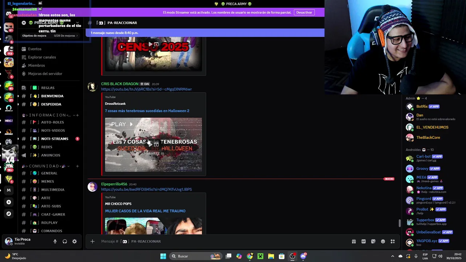Open Windows Start menu
Screen dimensions: 466x262
[163, 256]
